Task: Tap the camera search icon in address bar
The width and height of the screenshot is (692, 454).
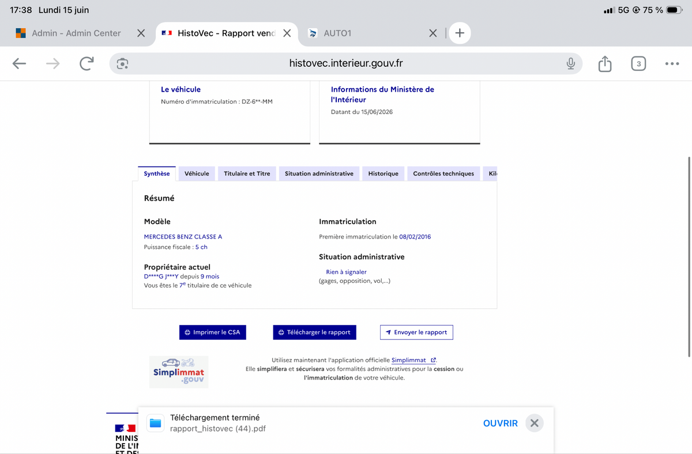Action: click(122, 63)
